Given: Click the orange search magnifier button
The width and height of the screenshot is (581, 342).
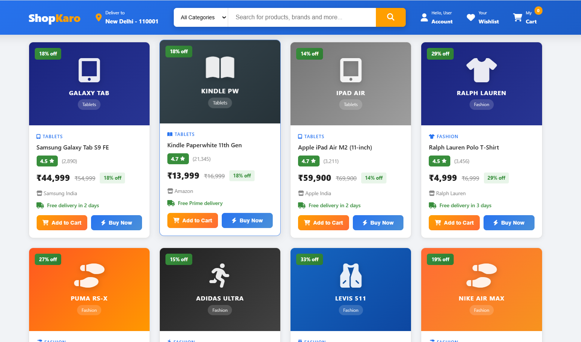Looking at the screenshot, I should (391, 17).
